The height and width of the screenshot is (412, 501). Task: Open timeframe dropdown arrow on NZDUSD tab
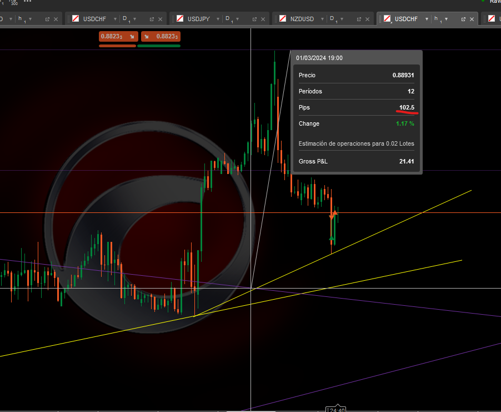pyautogui.click(x=342, y=19)
